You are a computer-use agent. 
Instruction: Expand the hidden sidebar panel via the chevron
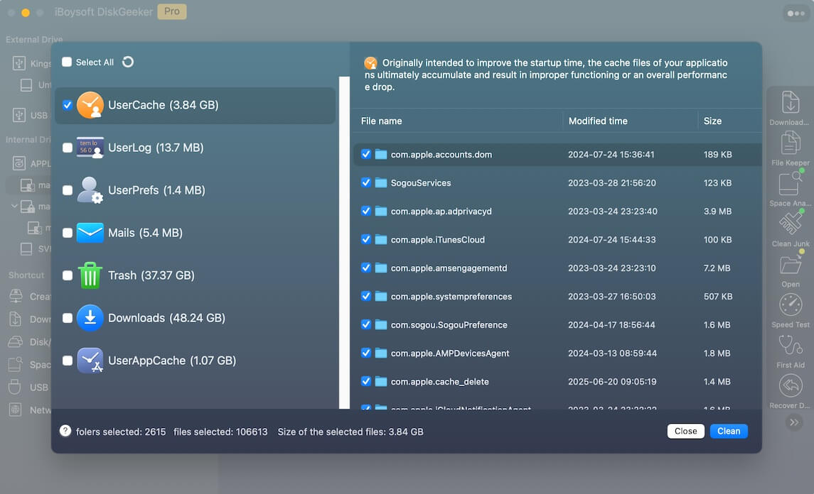pyautogui.click(x=794, y=421)
